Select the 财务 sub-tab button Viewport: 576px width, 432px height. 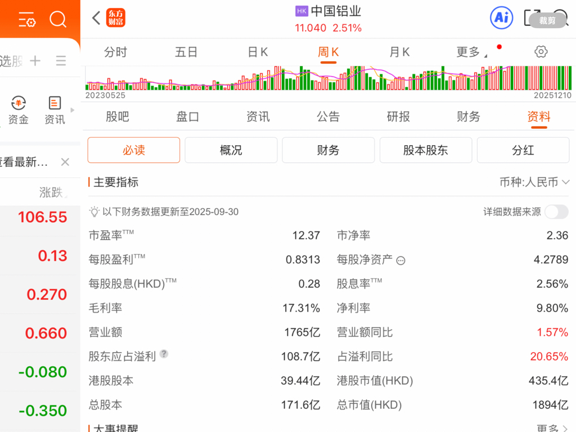(328, 150)
